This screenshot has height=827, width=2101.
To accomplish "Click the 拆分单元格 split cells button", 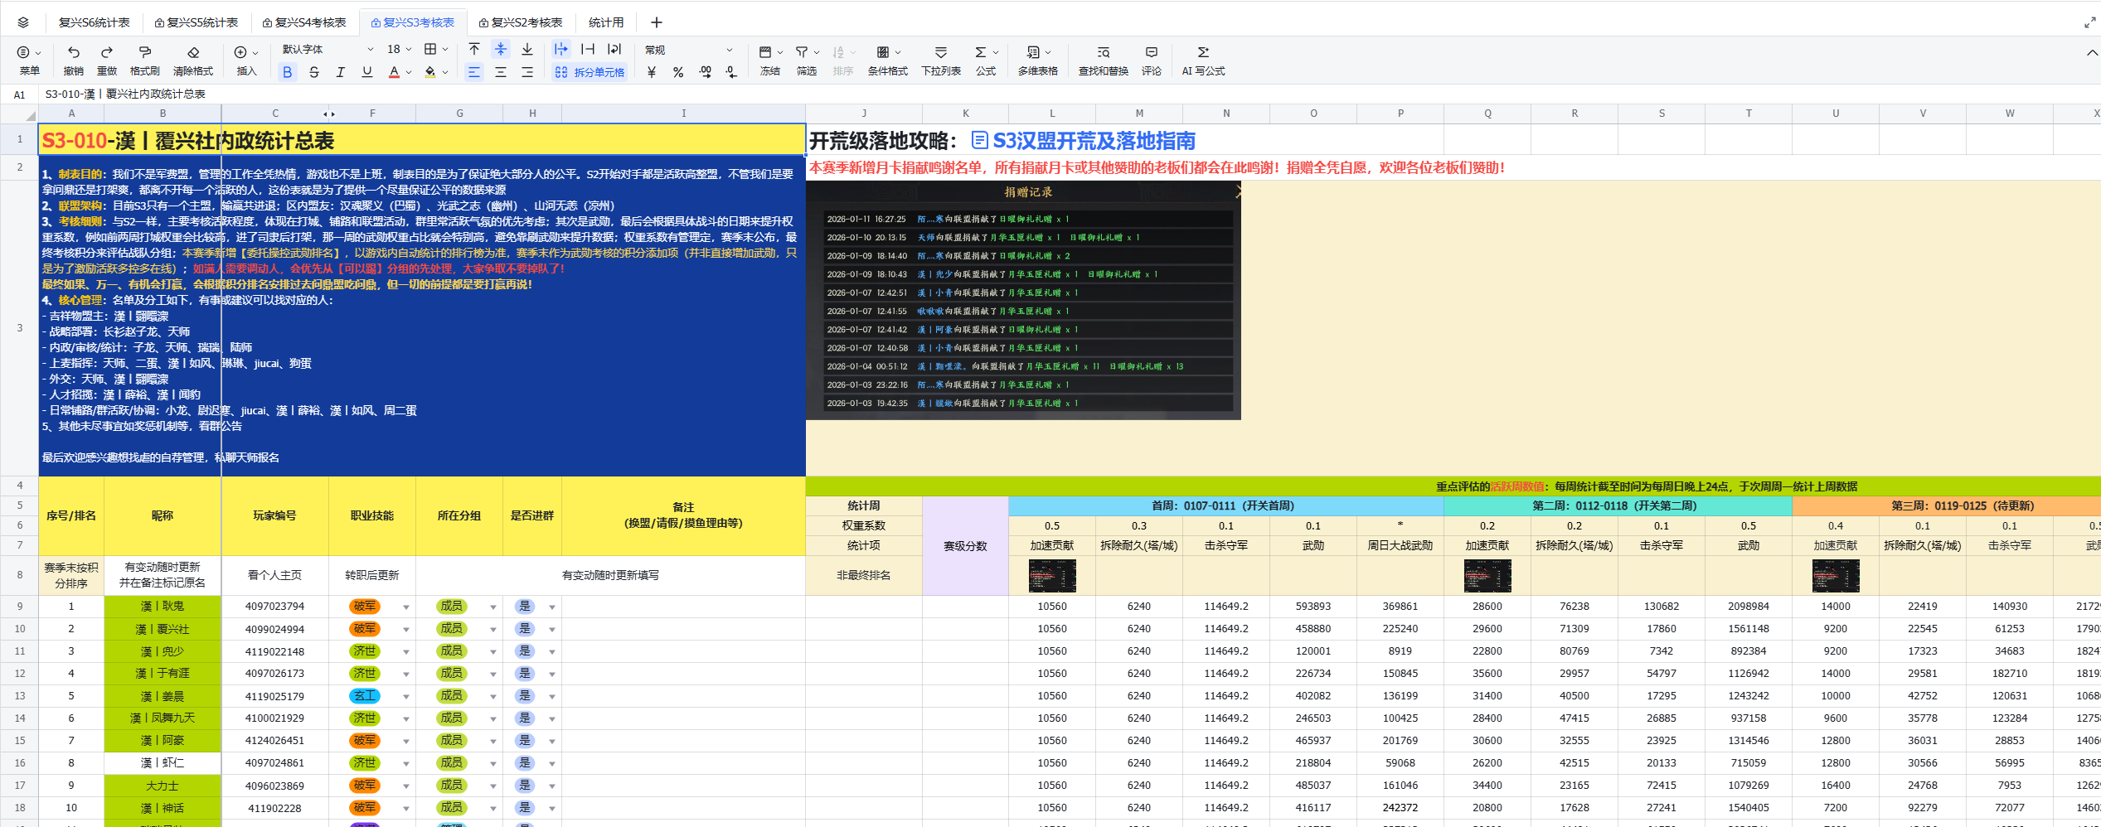I will (x=590, y=72).
